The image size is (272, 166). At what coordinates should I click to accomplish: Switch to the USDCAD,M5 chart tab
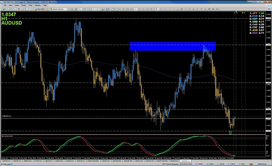click(x=116, y=161)
